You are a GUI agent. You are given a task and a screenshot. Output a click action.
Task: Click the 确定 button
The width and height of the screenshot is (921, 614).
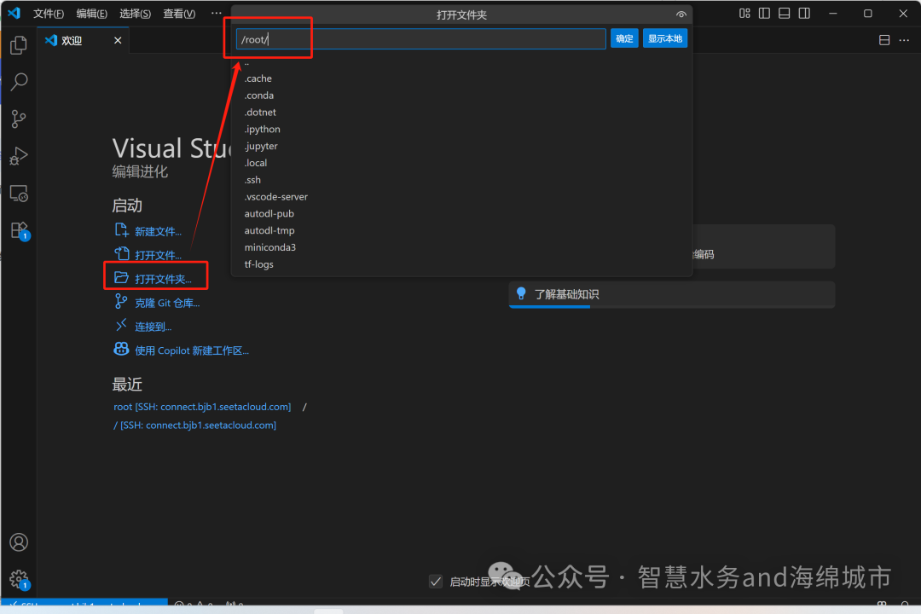[x=623, y=38]
